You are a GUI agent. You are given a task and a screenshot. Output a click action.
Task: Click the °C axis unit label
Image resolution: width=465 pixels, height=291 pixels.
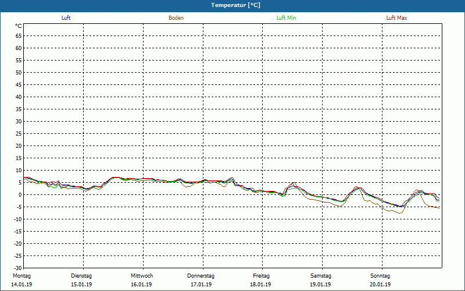click(x=19, y=26)
